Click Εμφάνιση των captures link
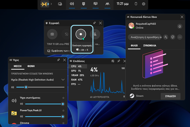 (x=58, y=51)
